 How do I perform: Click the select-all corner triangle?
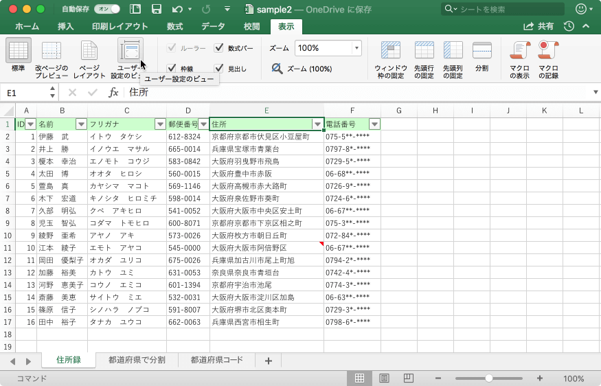[8, 111]
